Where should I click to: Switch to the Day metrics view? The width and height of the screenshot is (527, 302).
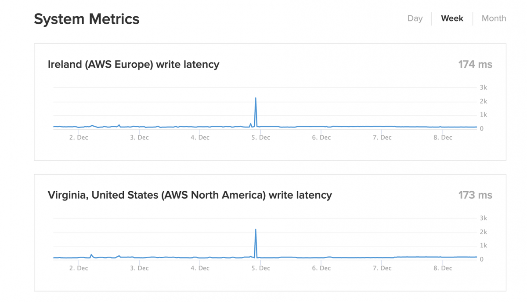pyautogui.click(x=415, y=18)
